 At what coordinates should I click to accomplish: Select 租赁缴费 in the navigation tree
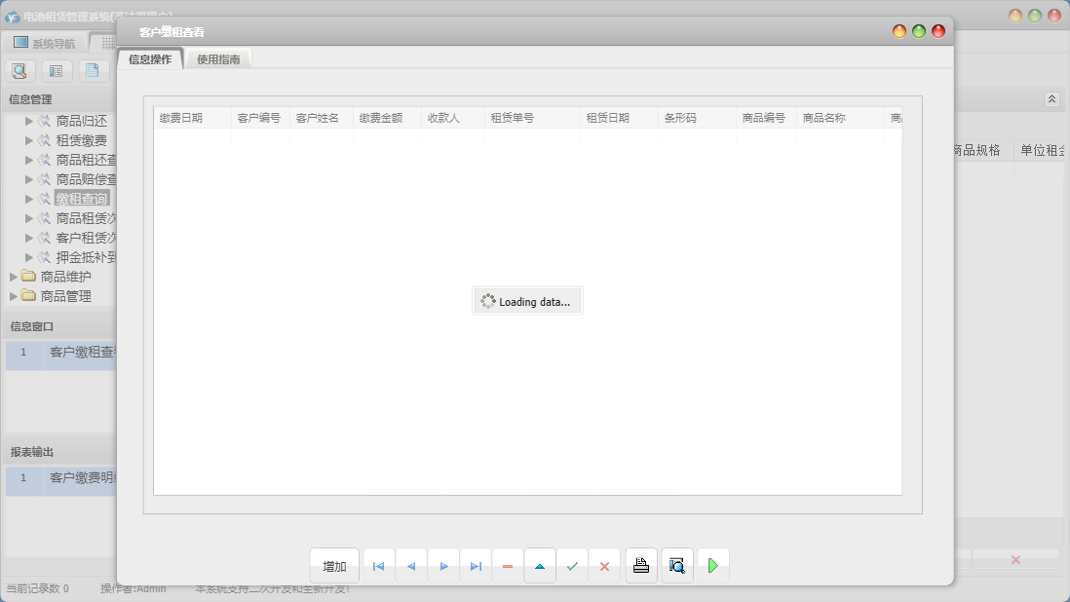pos(81,140)
